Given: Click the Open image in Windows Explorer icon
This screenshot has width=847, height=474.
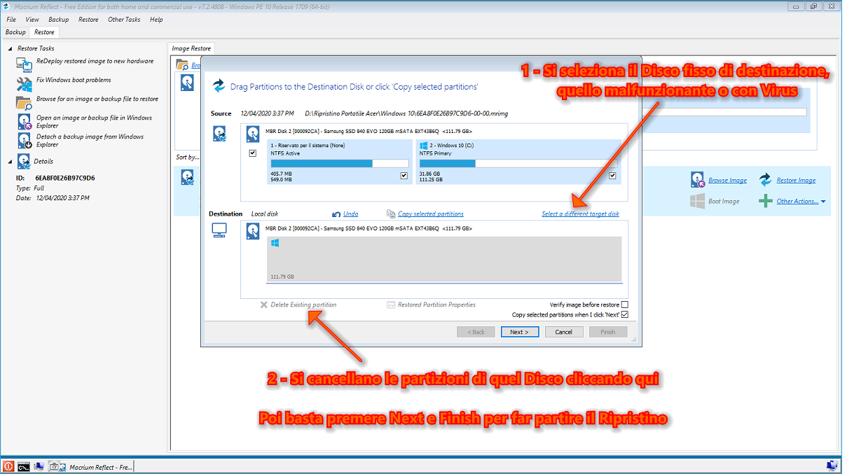Looking at the screenshot, I should click(x=24, y=121).
